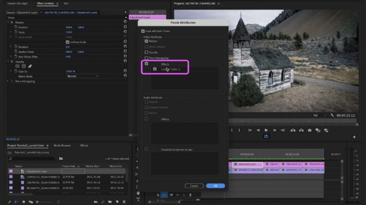The image size is (366, 205).
Task: Click OK in Paste Attributes dialog
Action: [215, 186]
